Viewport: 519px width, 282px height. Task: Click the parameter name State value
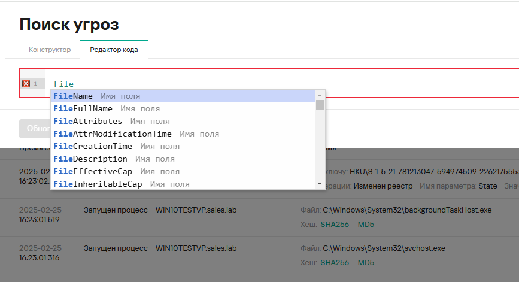[x=487, y=186]
